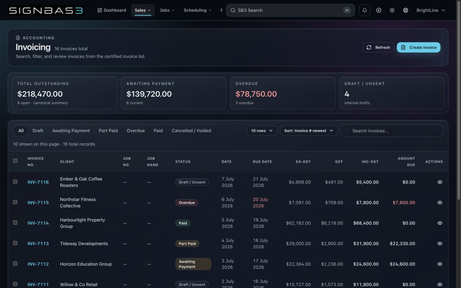The width and height of the screenshot is (461, 288).
Task: Click the Awaiting Payment status badge on INV-7112
Action: 193,264
